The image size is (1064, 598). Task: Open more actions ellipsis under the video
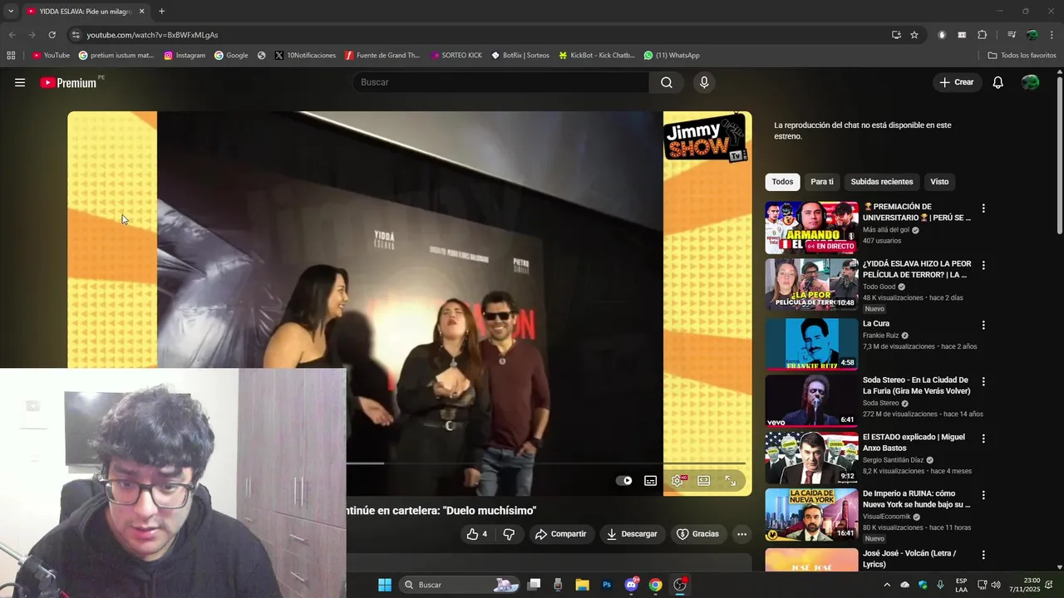741,534
